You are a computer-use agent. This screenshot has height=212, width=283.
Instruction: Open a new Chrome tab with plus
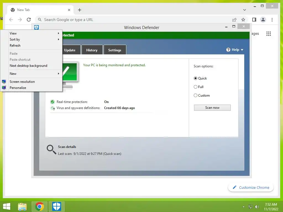pos(80,10)
